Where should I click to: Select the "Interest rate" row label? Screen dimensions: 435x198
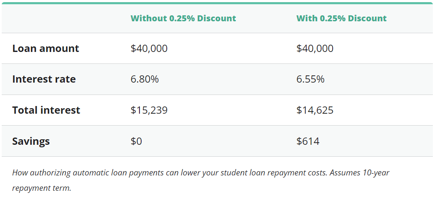pyautogui.click(x=44, y=79)
